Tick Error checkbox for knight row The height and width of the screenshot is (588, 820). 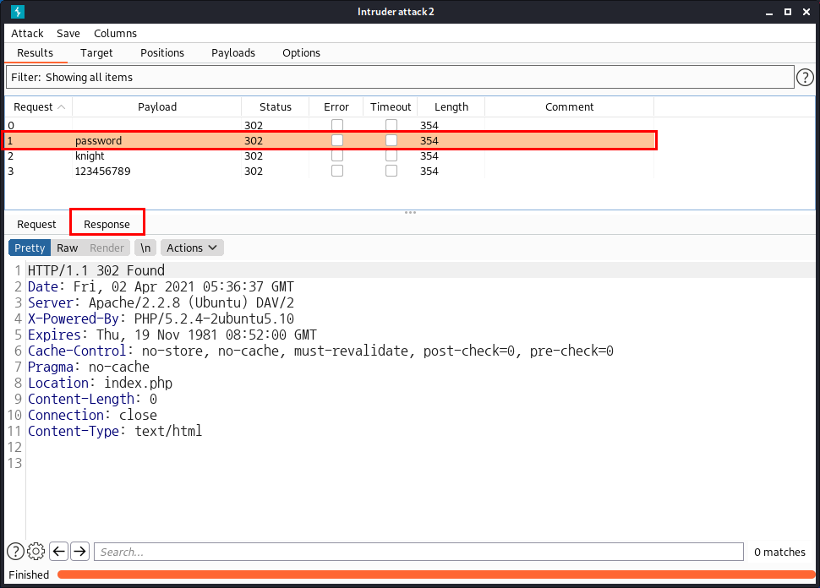337,155
